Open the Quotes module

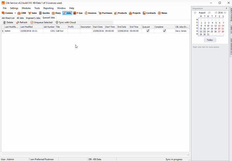tap(44, 13)
